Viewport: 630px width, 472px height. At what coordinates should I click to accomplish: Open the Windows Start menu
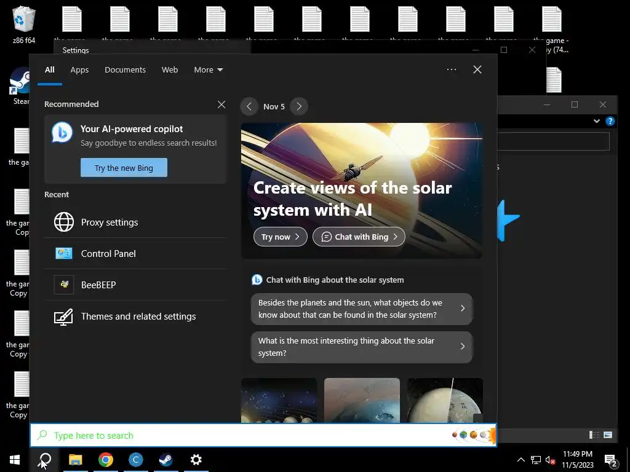pyautogui.click(x=15, y=460)
